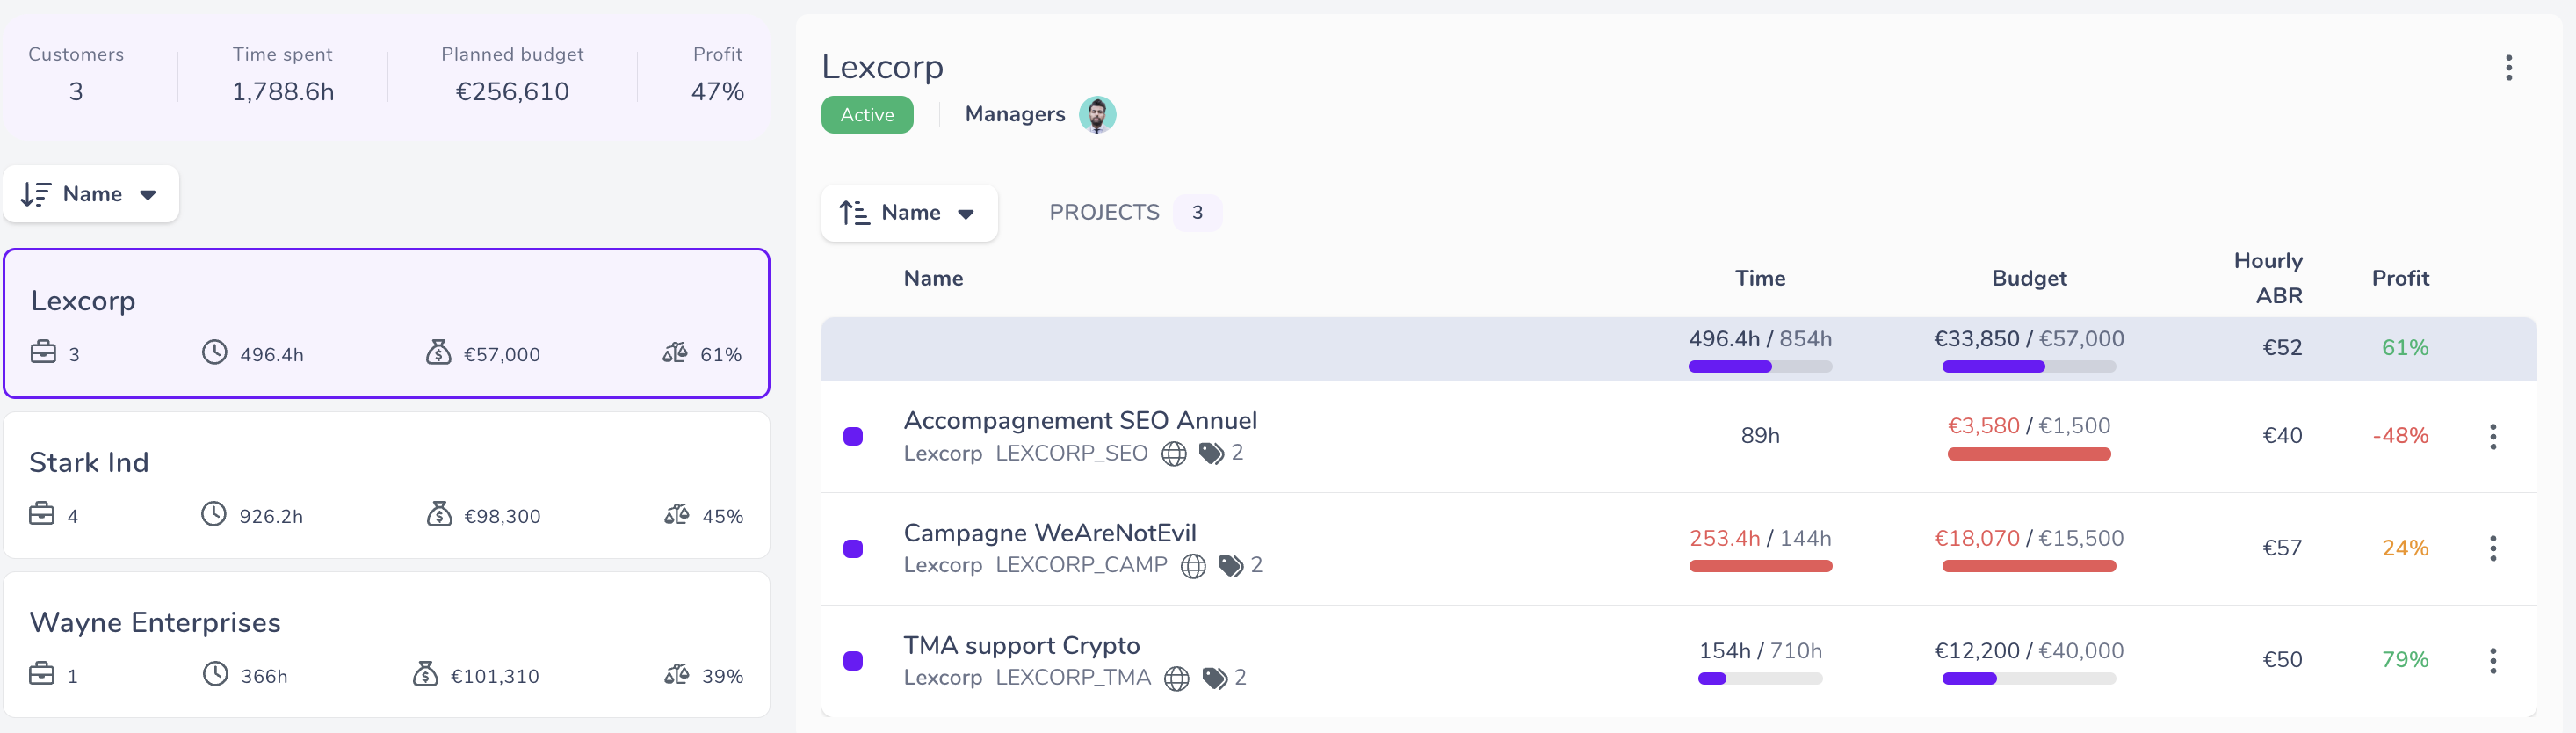Click globe icon next to LEXCORP_SEO

(x=1174, y=454)
